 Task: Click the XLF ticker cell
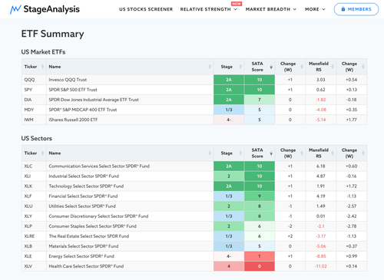pyautogui.click(x=34, y=196)
